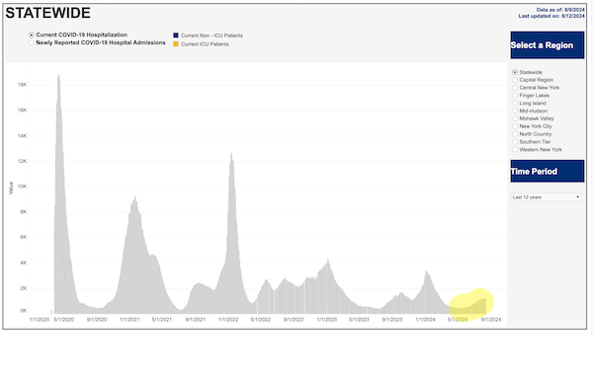Pick the Mid-Hudson region option
This screenshot has height=377, width=593.
pyautogui.click(x=515, y=111)
